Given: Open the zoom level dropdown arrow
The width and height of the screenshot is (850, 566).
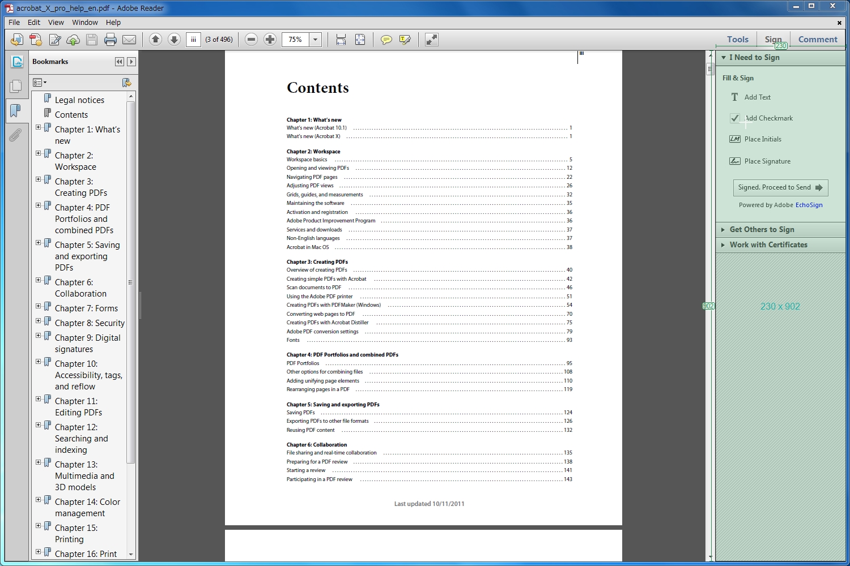Looking at the screenshot, I should pos(316,40).
